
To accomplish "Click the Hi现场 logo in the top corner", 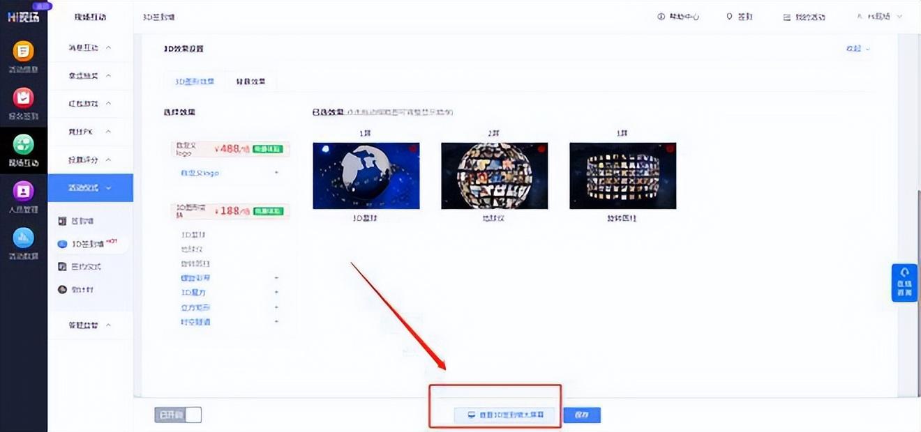I will pyautogui.click(x=23, y=15).
